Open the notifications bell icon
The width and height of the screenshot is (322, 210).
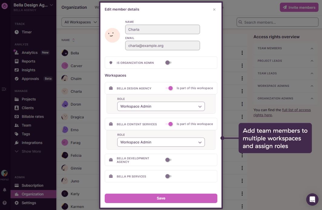(5, 190)
